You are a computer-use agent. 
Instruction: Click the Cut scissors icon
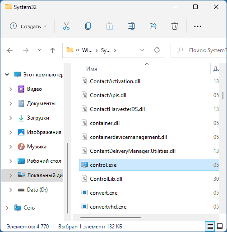click(66, 26)
